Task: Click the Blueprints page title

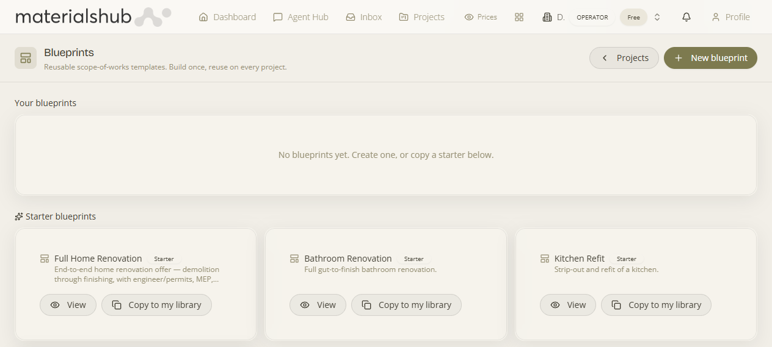Action: tap(69, 53)
